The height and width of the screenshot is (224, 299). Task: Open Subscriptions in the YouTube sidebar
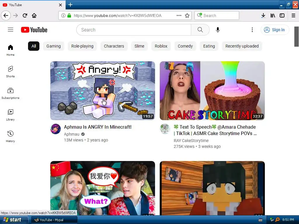coord(11,93)
